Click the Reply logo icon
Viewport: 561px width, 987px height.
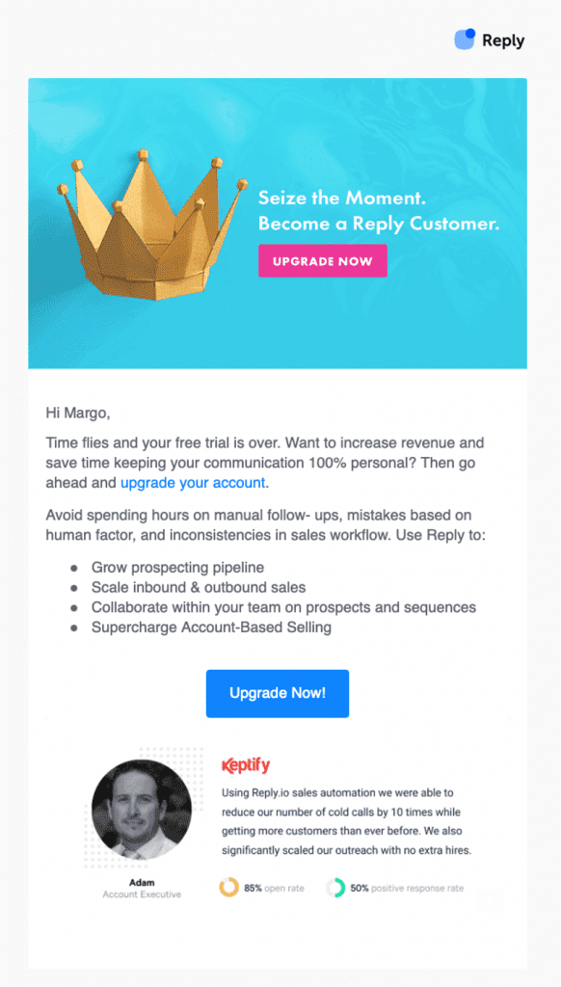click(x=464, y=40)
